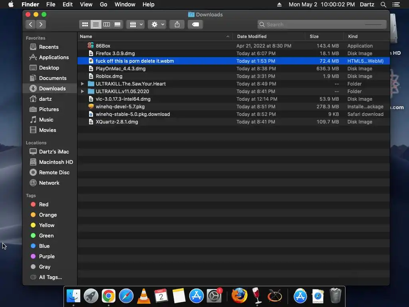Select the Roblox.dmg file
The image size is (409, 307).
click(x=234, y=76)
